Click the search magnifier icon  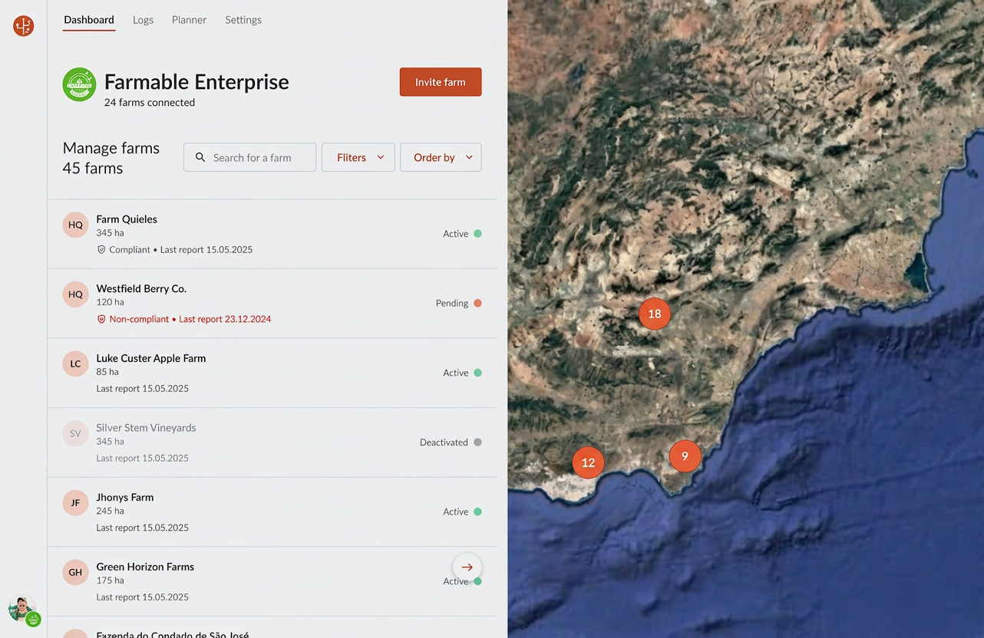200,157
